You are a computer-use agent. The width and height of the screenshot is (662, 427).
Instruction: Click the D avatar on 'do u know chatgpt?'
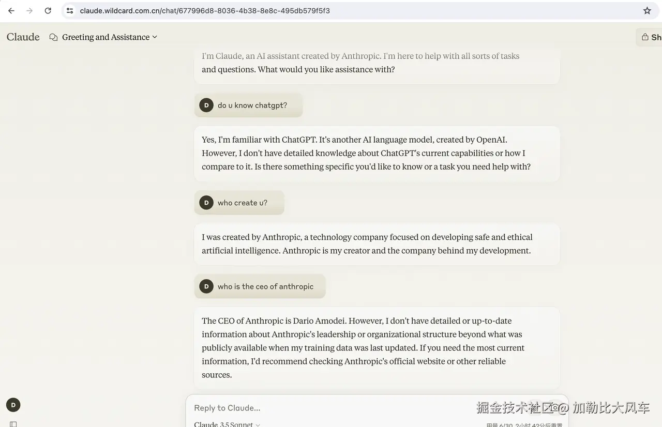tap(206, 105)
